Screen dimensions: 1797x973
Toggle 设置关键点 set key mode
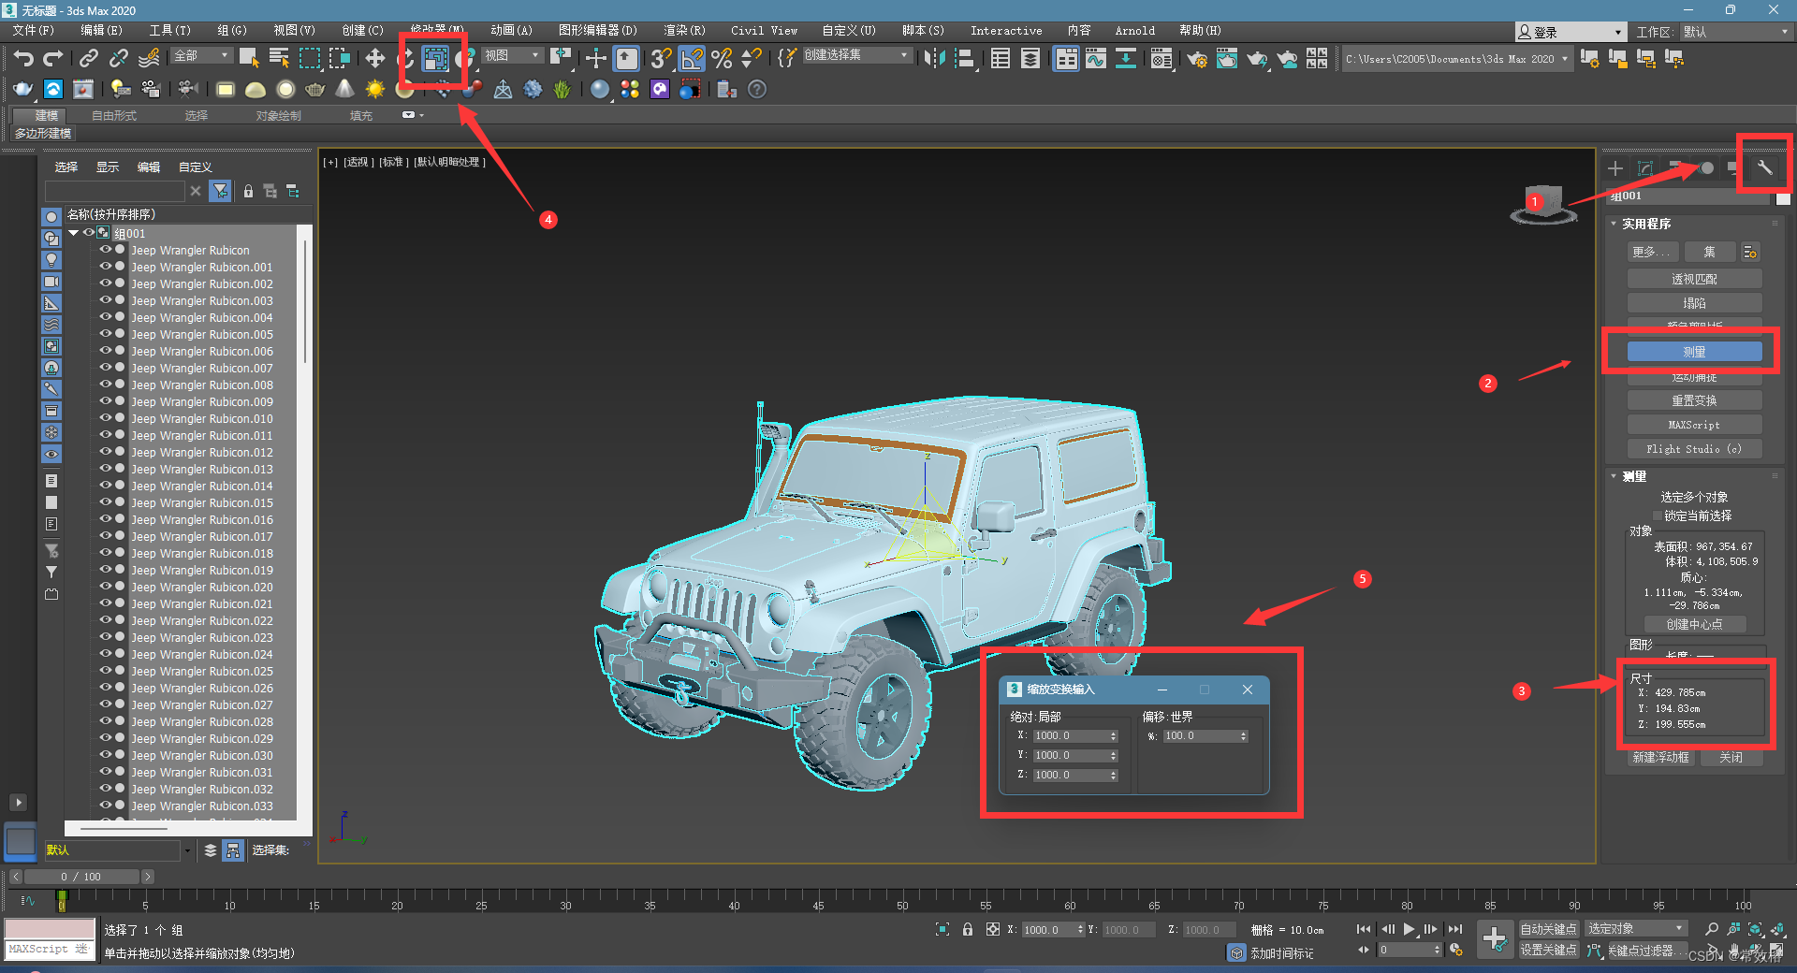[1548, 950]
